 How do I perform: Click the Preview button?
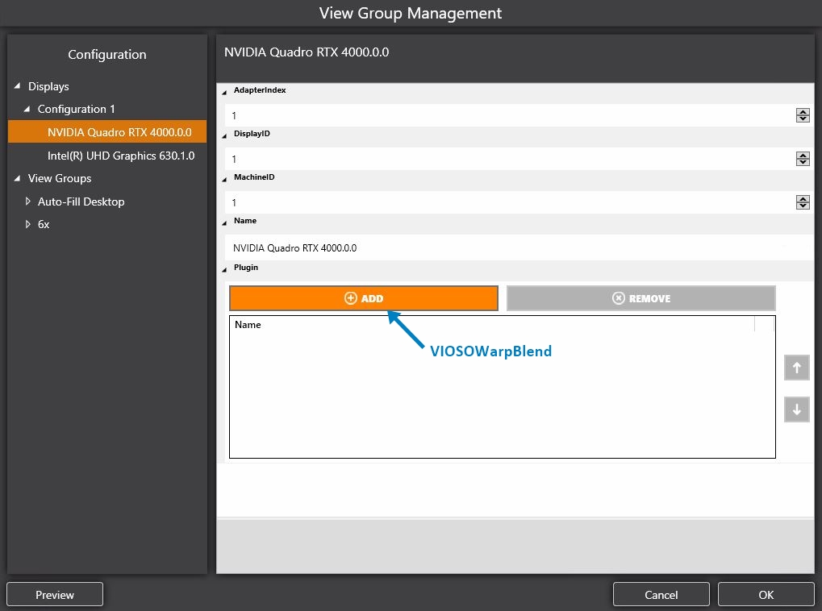pyautogui.click(x=55, y=594)
